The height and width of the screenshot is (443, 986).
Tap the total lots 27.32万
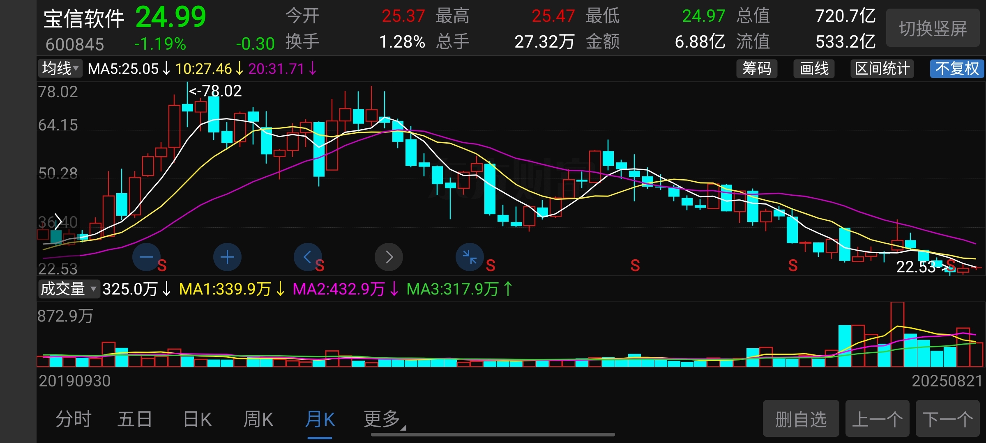click(544, 41)
